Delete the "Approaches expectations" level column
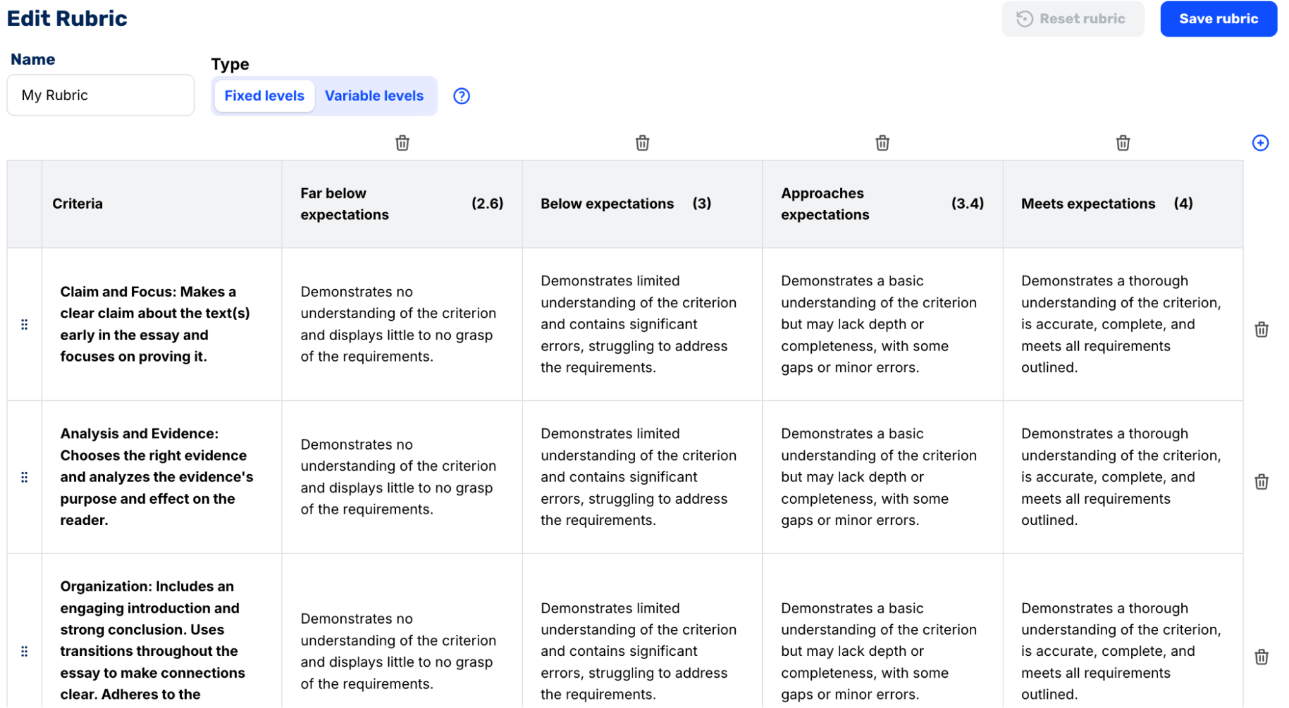 [882, 143]
